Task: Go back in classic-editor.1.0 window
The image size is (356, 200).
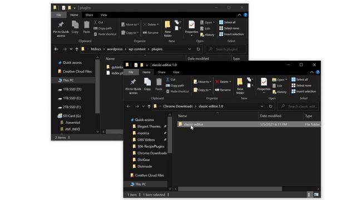Action: [128, 106]
